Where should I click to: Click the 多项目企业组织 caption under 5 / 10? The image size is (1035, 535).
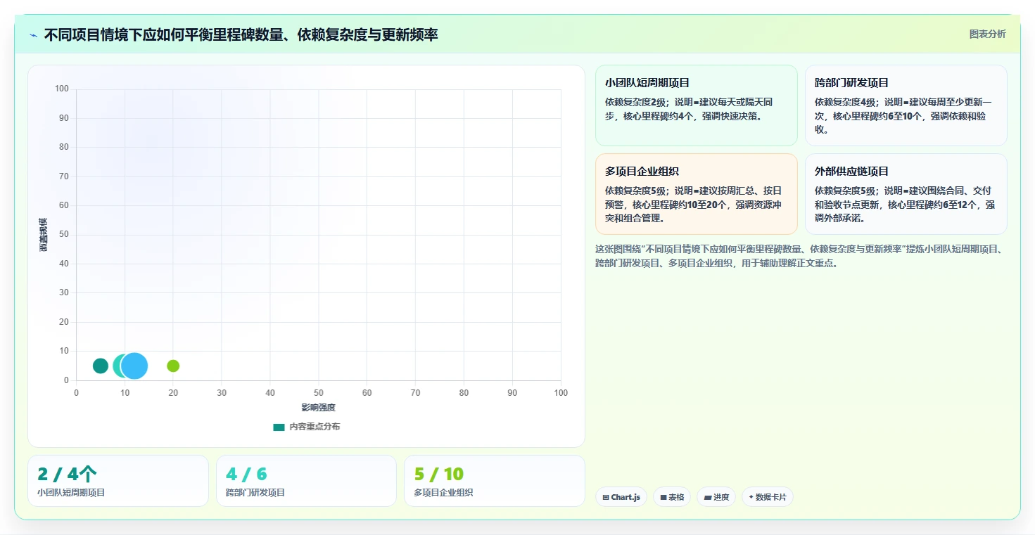(x=443, y=493)
